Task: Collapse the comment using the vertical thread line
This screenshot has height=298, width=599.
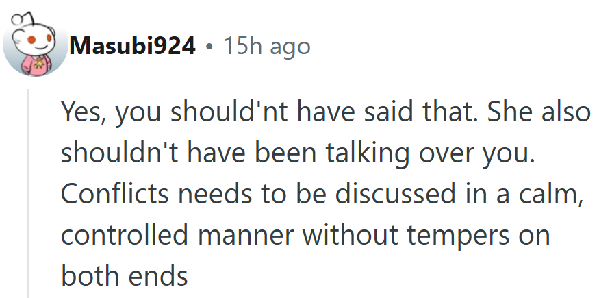Action: [x=28, y=193]
